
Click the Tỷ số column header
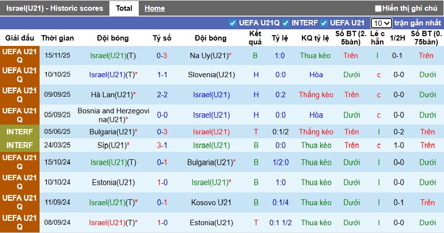pos(162,38)
